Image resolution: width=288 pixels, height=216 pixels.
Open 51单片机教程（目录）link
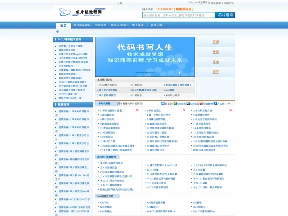[x=112, y=110]
